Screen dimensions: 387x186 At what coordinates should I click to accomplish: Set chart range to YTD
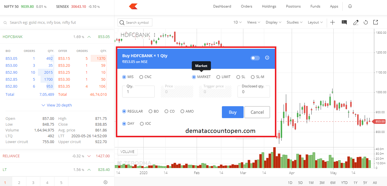pyautogui.click(x=344, y=183)
